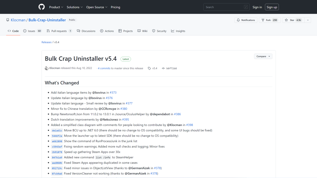Open pull request #380
Image resolution: width=317 pixels, height=178 pixels.
pos(124,109)
